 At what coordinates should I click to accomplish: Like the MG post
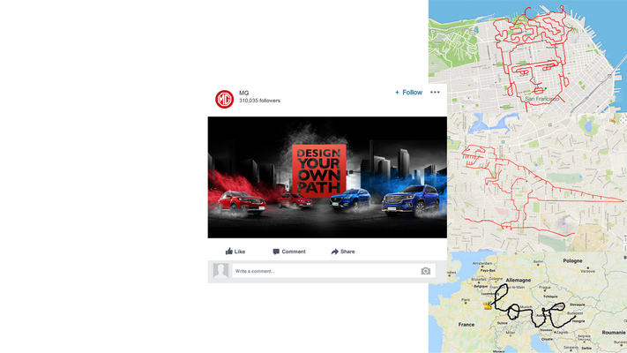pyautogui.click(x=235, y=252)
